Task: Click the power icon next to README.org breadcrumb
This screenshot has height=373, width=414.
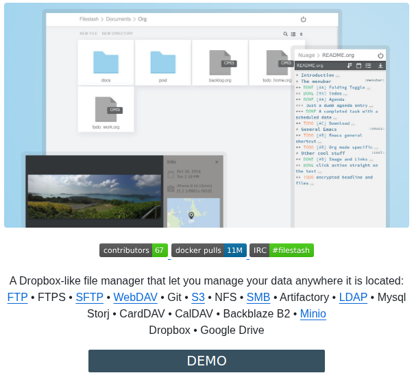Action: pos(380,56)
